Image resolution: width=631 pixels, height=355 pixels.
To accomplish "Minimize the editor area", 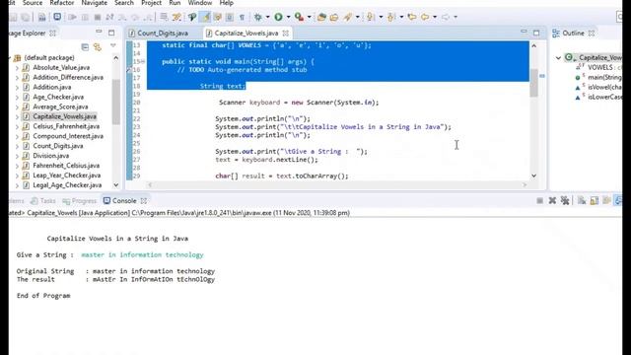I will [x=524, y=32].
